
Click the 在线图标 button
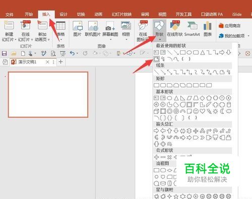click(x=143, y=31)
